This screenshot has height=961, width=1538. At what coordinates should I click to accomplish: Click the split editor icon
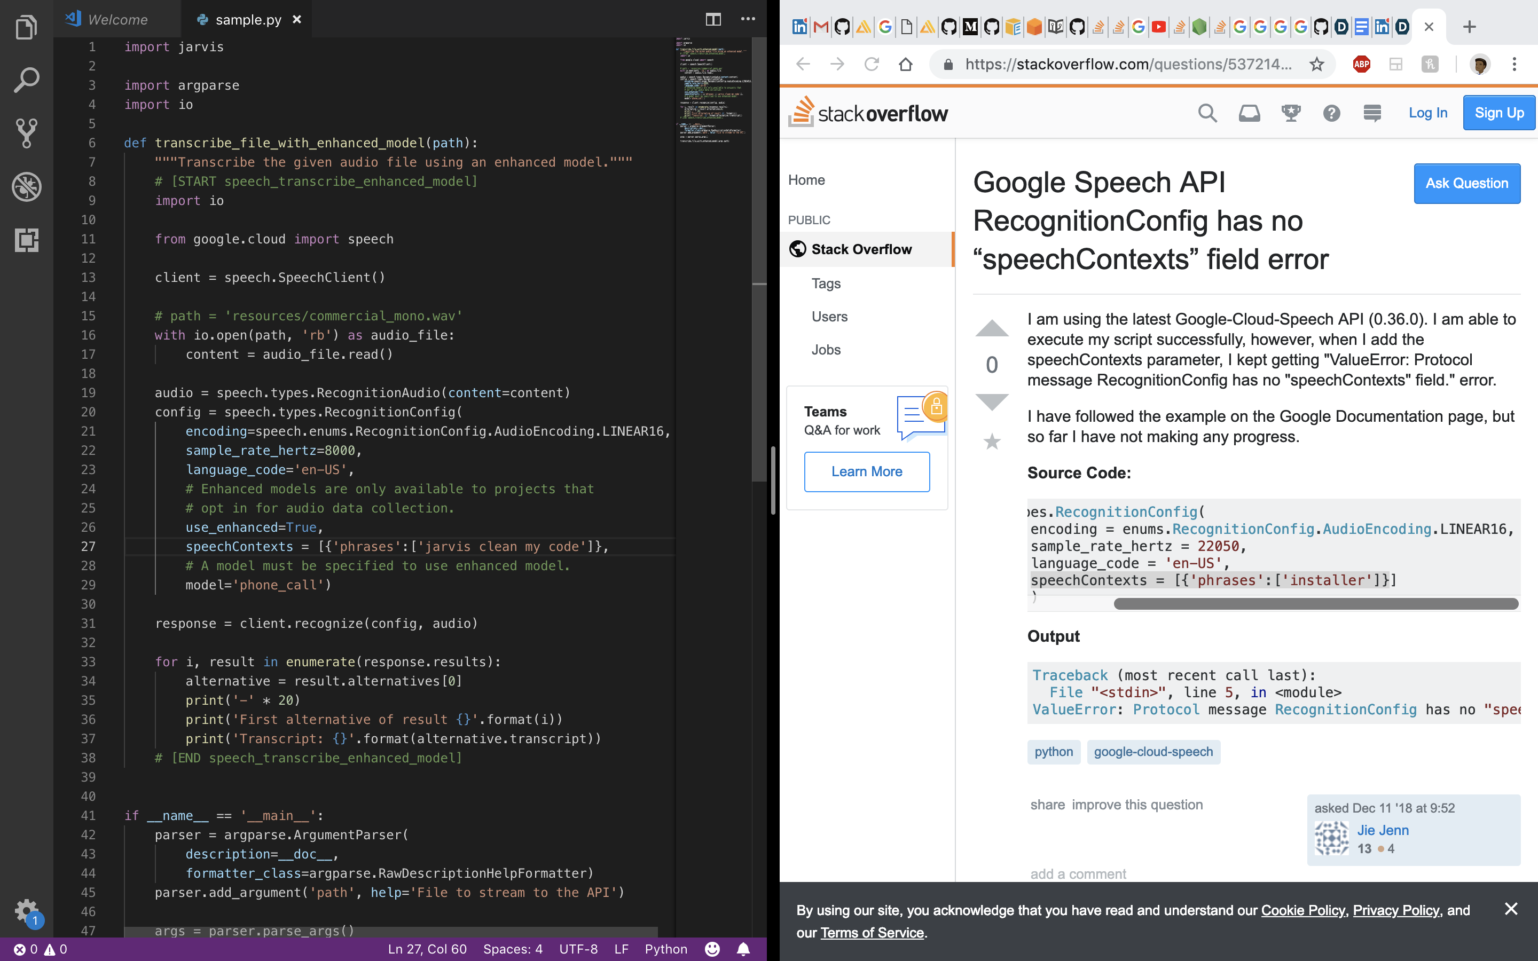click(713, 20)
